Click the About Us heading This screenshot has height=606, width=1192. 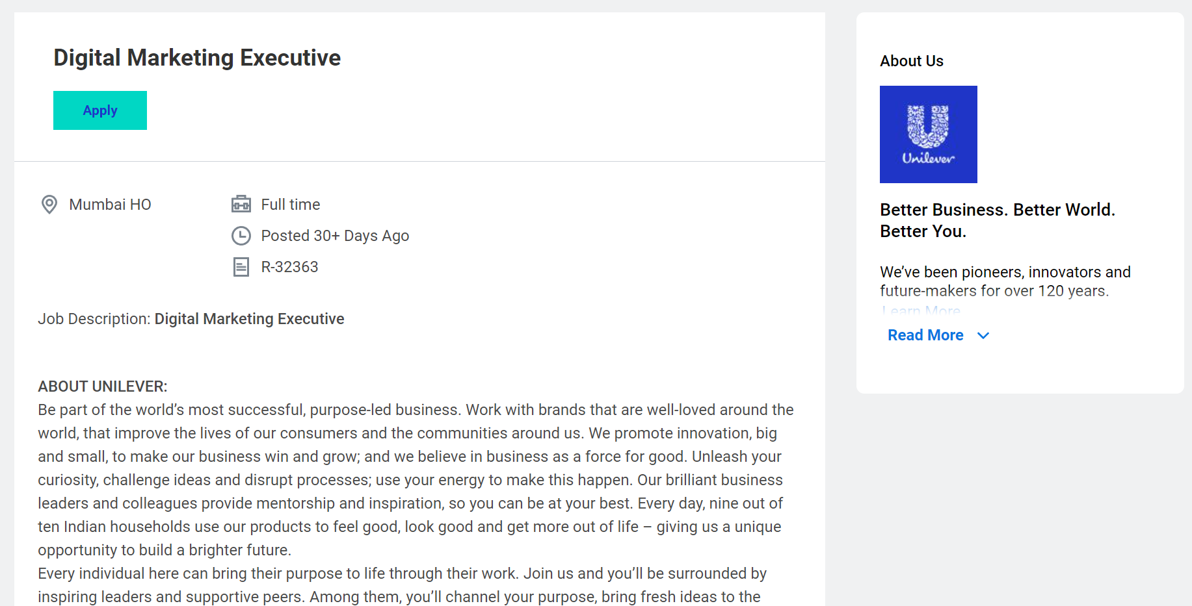pos(911,61)
